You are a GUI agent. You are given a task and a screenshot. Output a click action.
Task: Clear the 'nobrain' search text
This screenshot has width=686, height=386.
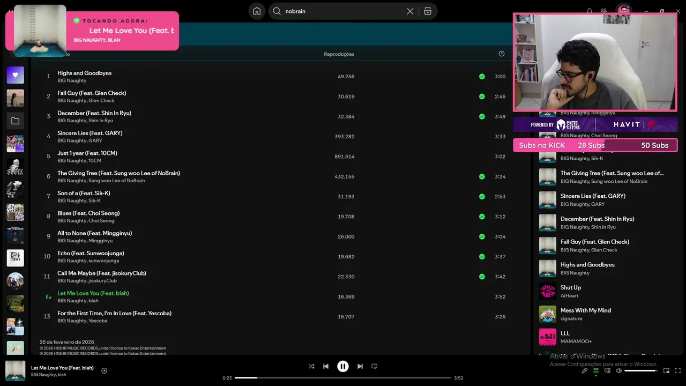(x=410, y=11)
